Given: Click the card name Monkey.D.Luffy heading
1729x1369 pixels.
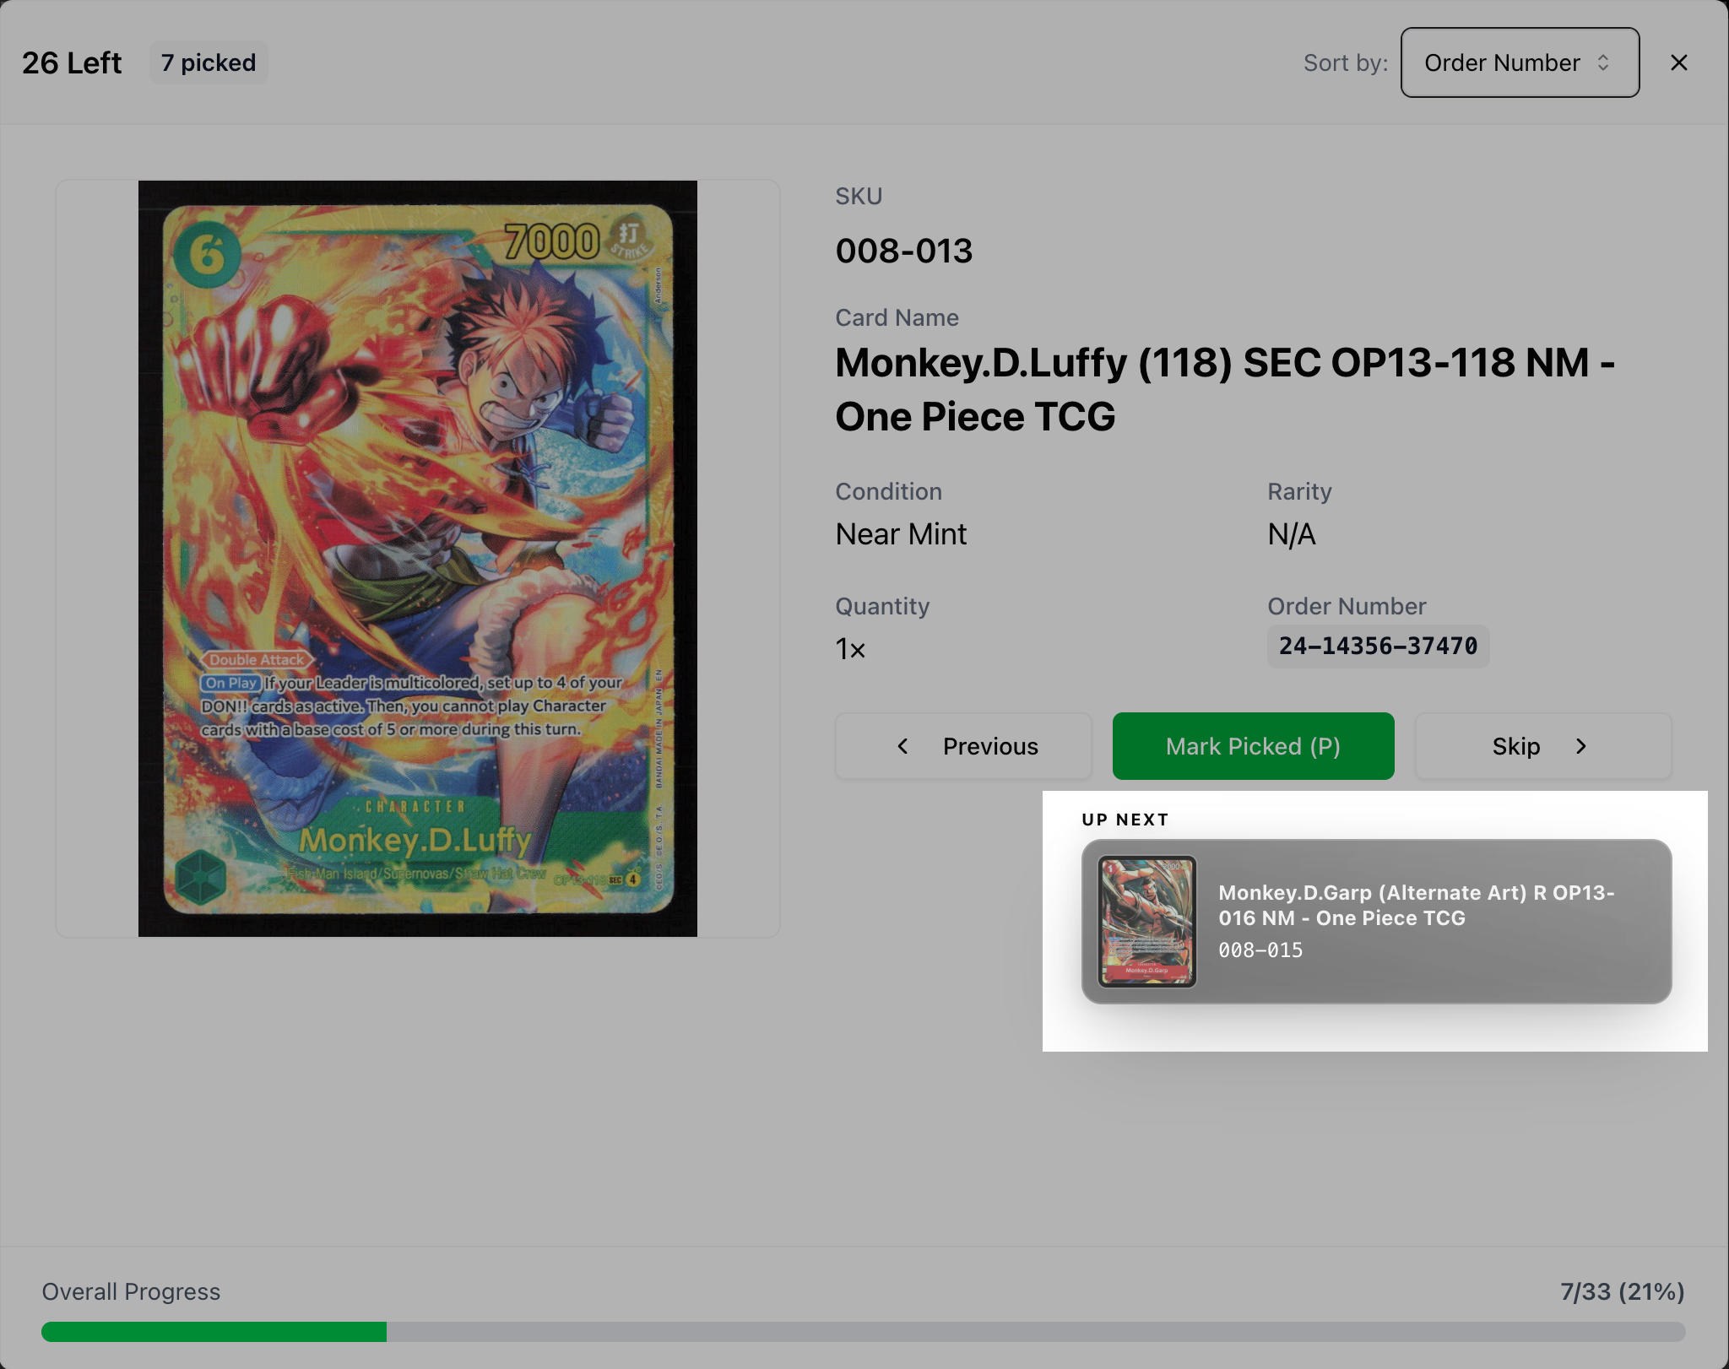Looking at the screenshot, I should point(1226,389).
